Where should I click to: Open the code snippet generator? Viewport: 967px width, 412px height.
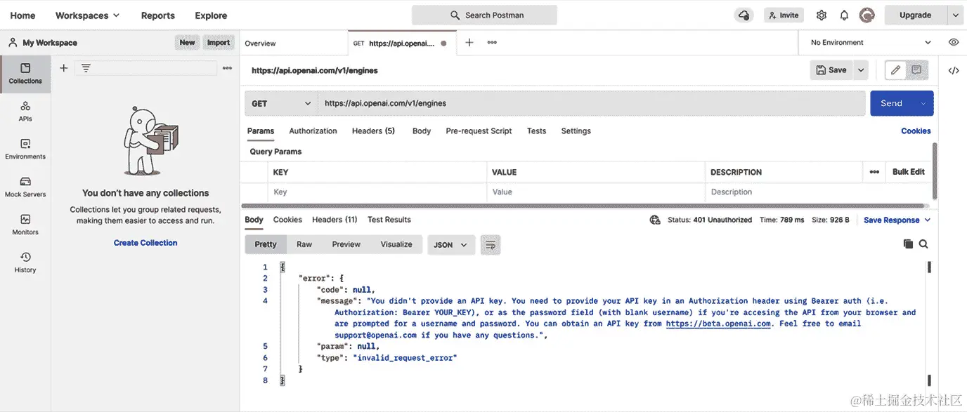point(954,70)
